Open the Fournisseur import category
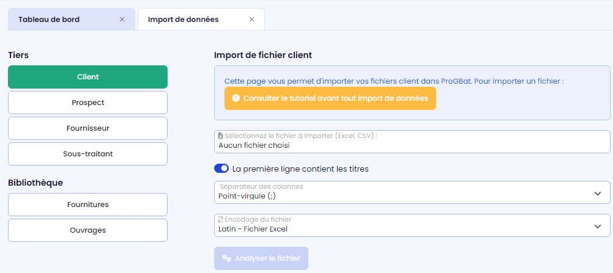The height and width of the screenshot is (273, 613). (x=87, y=128)
